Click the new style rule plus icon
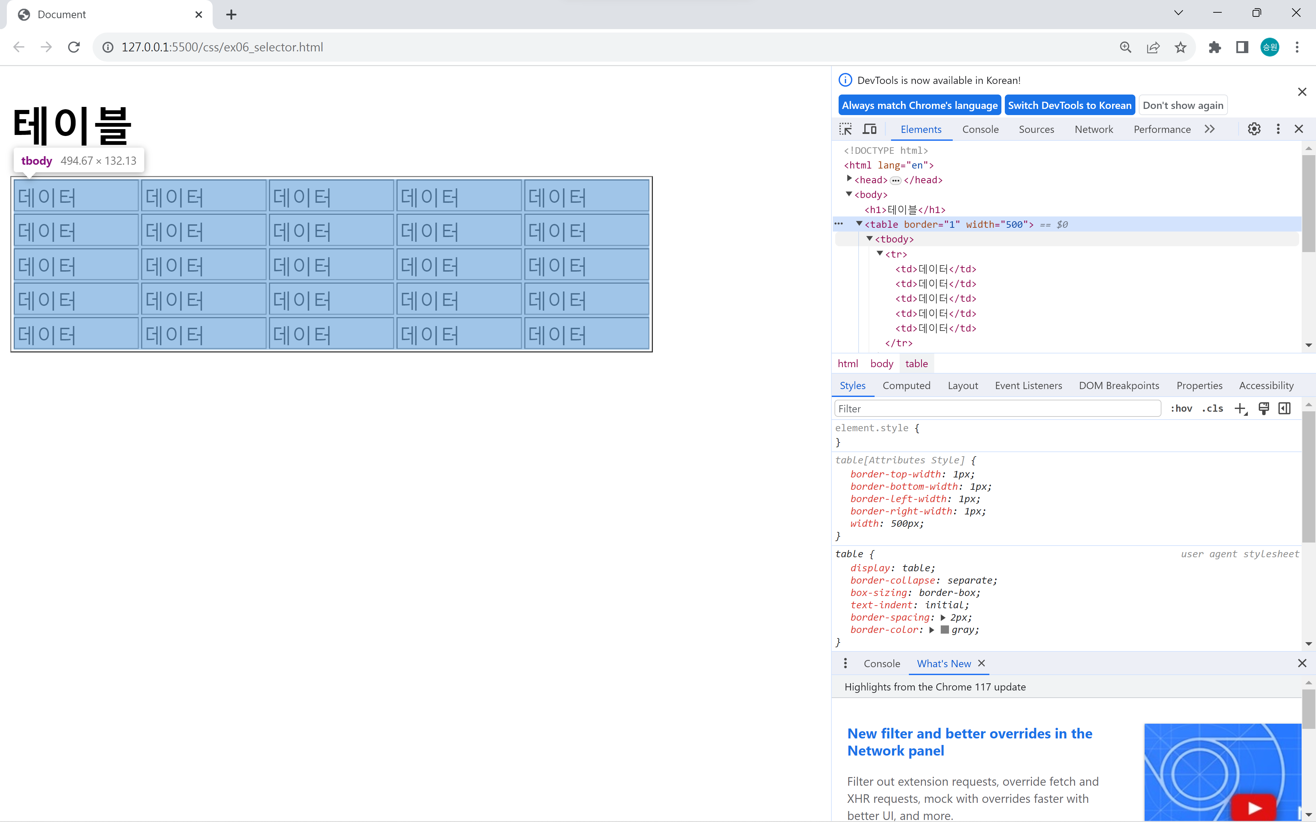Image resolution: width=1316 pixels, height=822 pixels. 1240,409
